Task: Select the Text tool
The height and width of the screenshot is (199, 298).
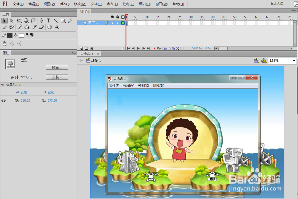Action: 49,21
